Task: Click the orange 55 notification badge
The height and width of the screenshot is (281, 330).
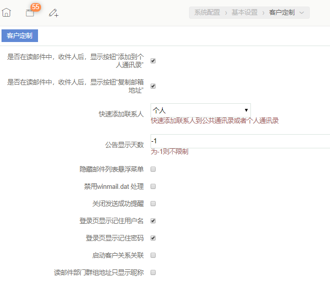Action: pyautogui.click(x=36, y=7)
